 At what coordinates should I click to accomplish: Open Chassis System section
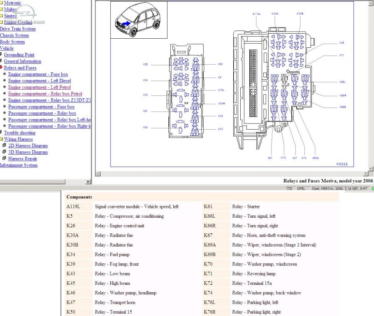[14, 35]
